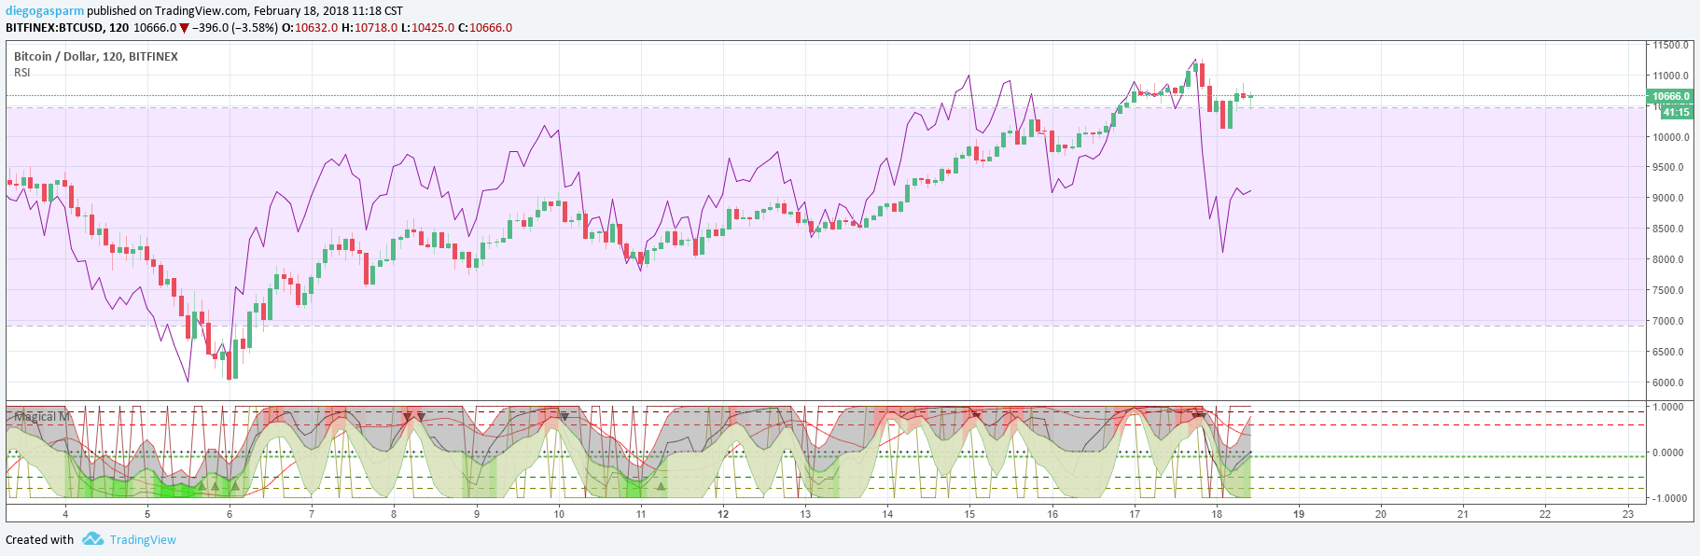Click the 8000.0 price axis label
Screen dimensions: 1700x556
(1668, 259)
